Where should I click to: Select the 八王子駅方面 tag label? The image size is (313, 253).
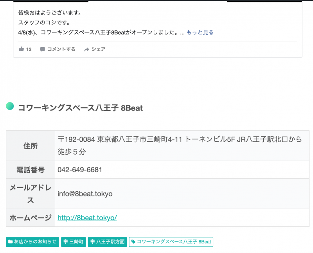pos(111,242)
